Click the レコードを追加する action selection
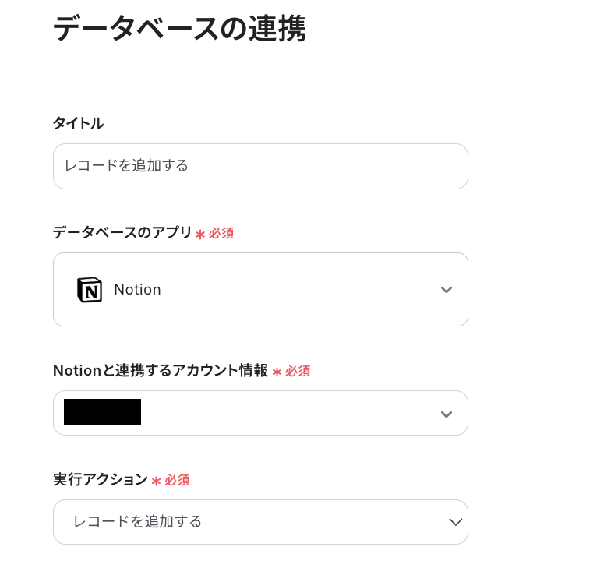 click(x=137, y=522)
